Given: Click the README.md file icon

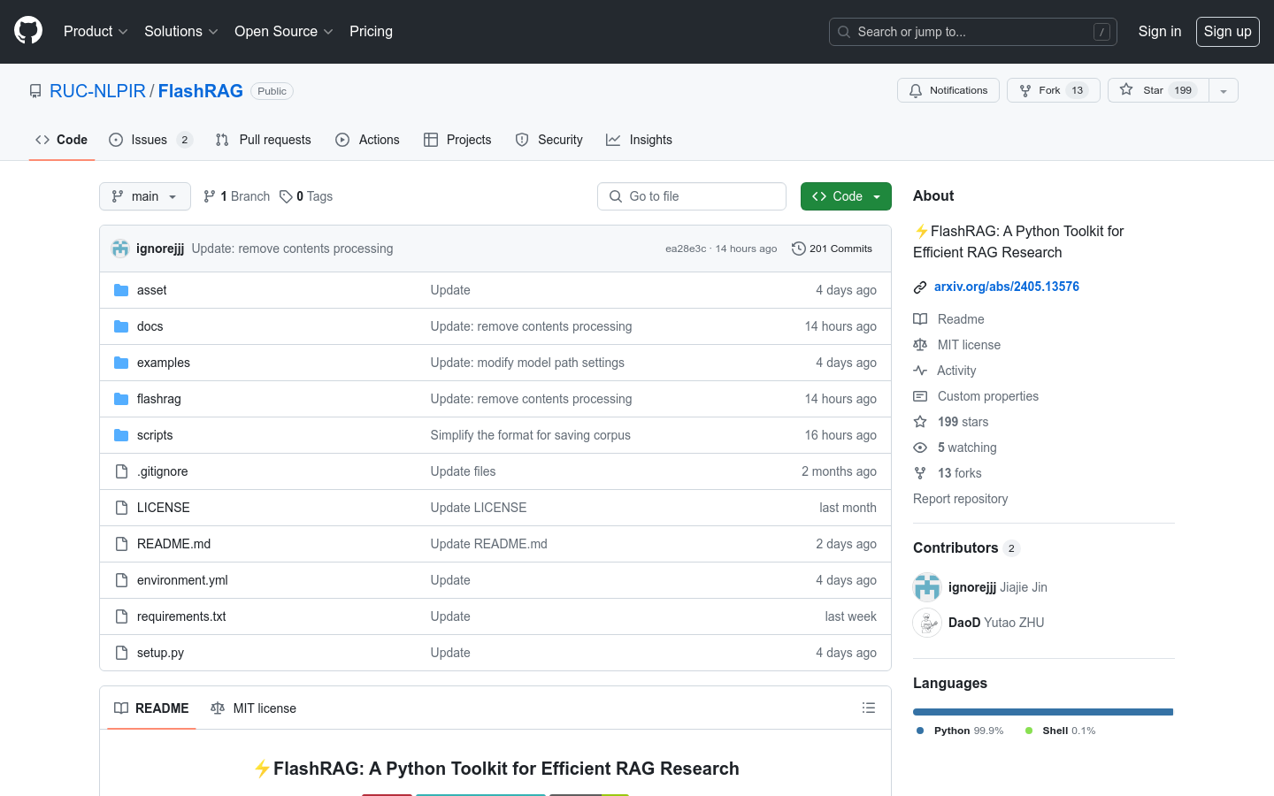Looking at the screenshot, I should tap(121, 544).
